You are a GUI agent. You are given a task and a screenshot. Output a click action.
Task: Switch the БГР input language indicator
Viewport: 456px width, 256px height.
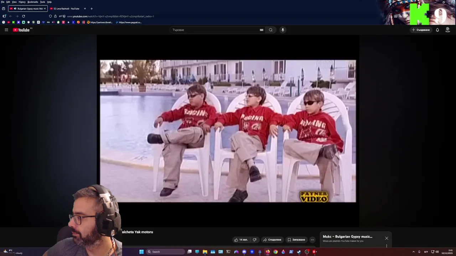pos(426,252)
